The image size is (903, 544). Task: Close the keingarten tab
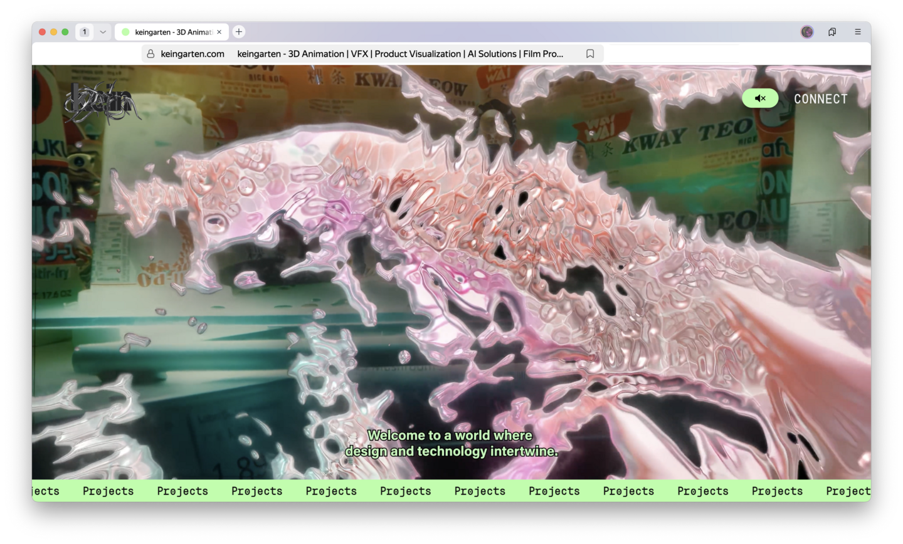point(219,32)
